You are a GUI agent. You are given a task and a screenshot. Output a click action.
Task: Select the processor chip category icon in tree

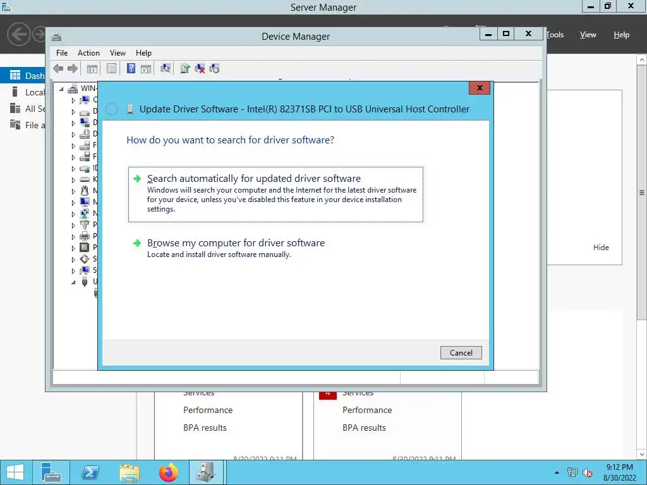click(x=85, y=248)
